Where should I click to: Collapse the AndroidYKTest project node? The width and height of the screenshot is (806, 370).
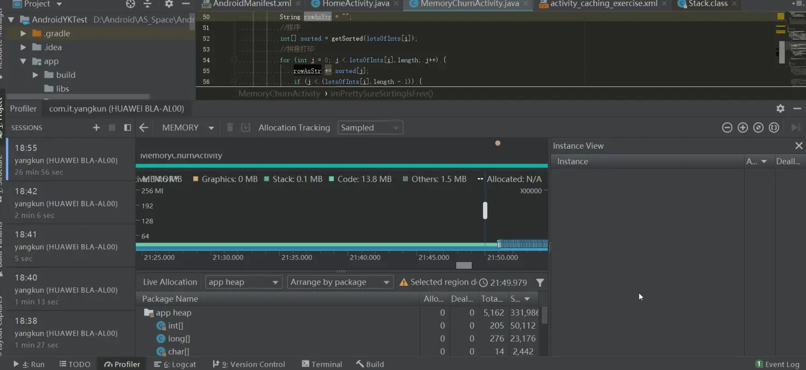pos(10,19)
